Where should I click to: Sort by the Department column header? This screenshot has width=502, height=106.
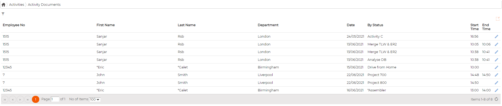268,25
